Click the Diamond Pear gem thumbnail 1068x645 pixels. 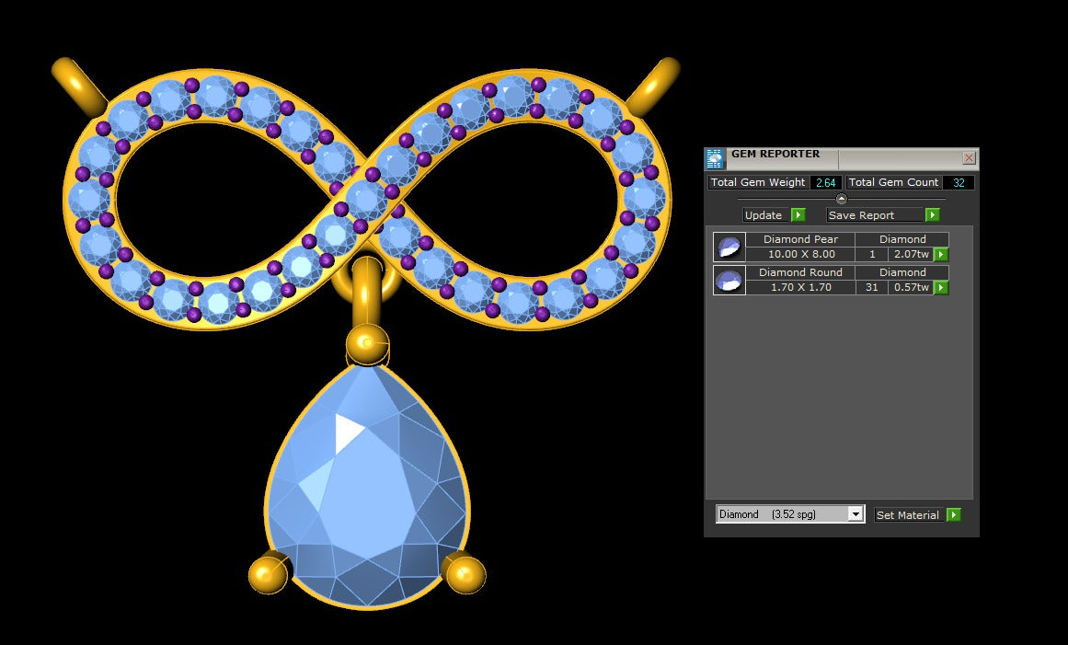tap(729, 247)
